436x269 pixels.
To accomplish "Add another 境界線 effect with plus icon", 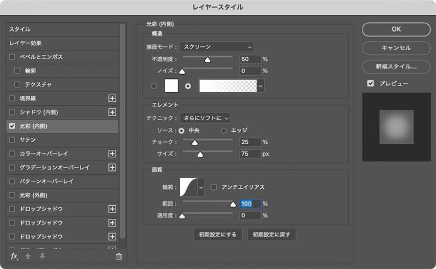I will pos(112,99).
